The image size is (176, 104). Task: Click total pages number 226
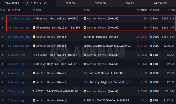pos(36,3)
